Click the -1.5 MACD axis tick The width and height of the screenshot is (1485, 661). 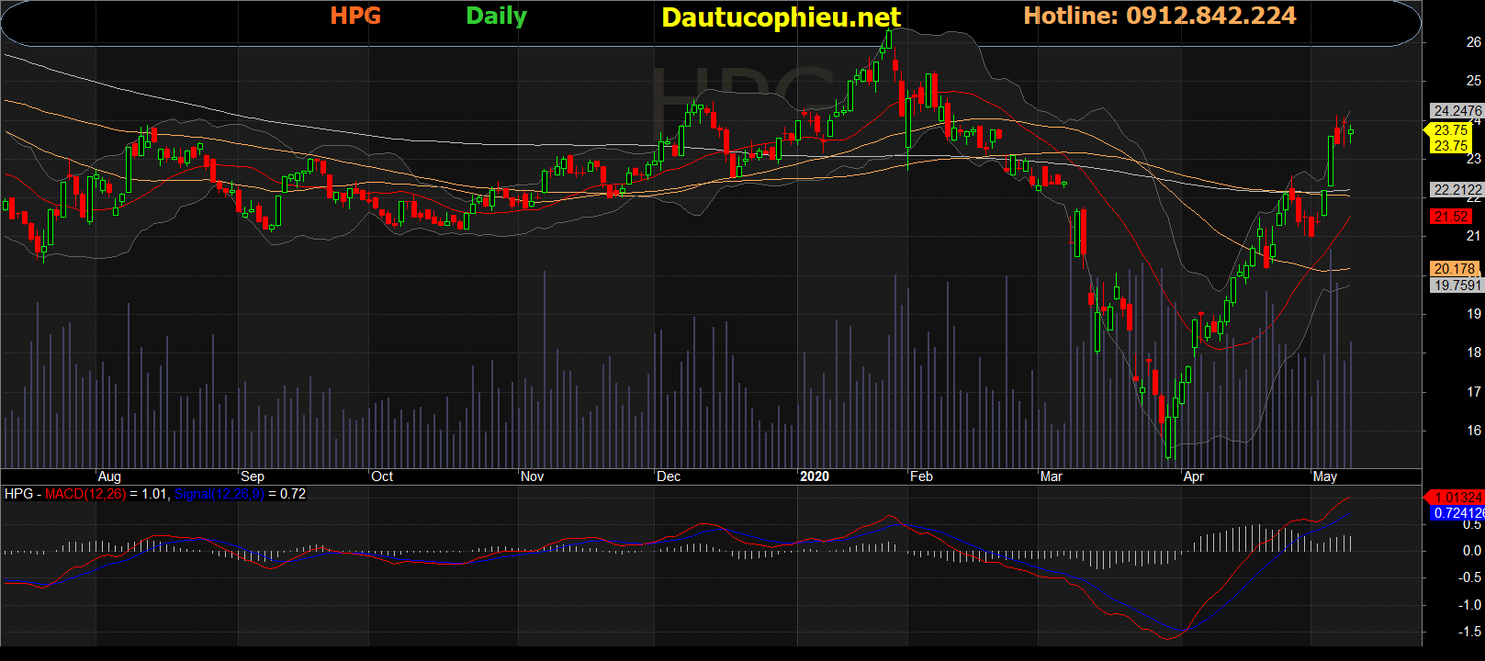coord(1470,632)
